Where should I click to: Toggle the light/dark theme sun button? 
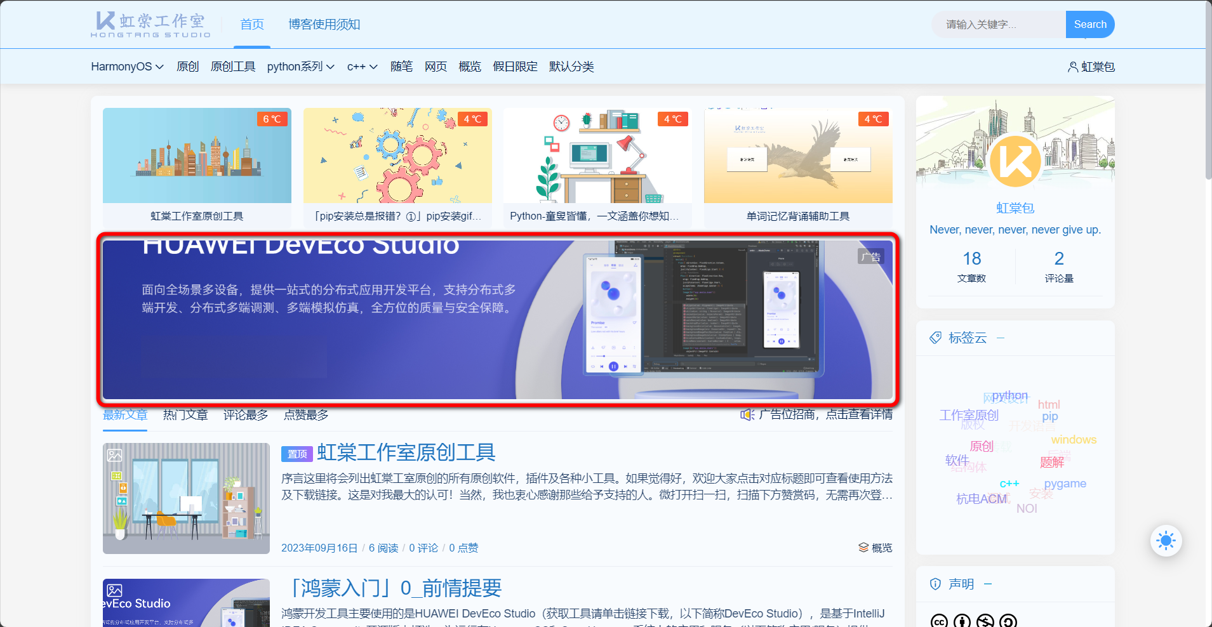pyautogui.click(x=1166, y=541)
